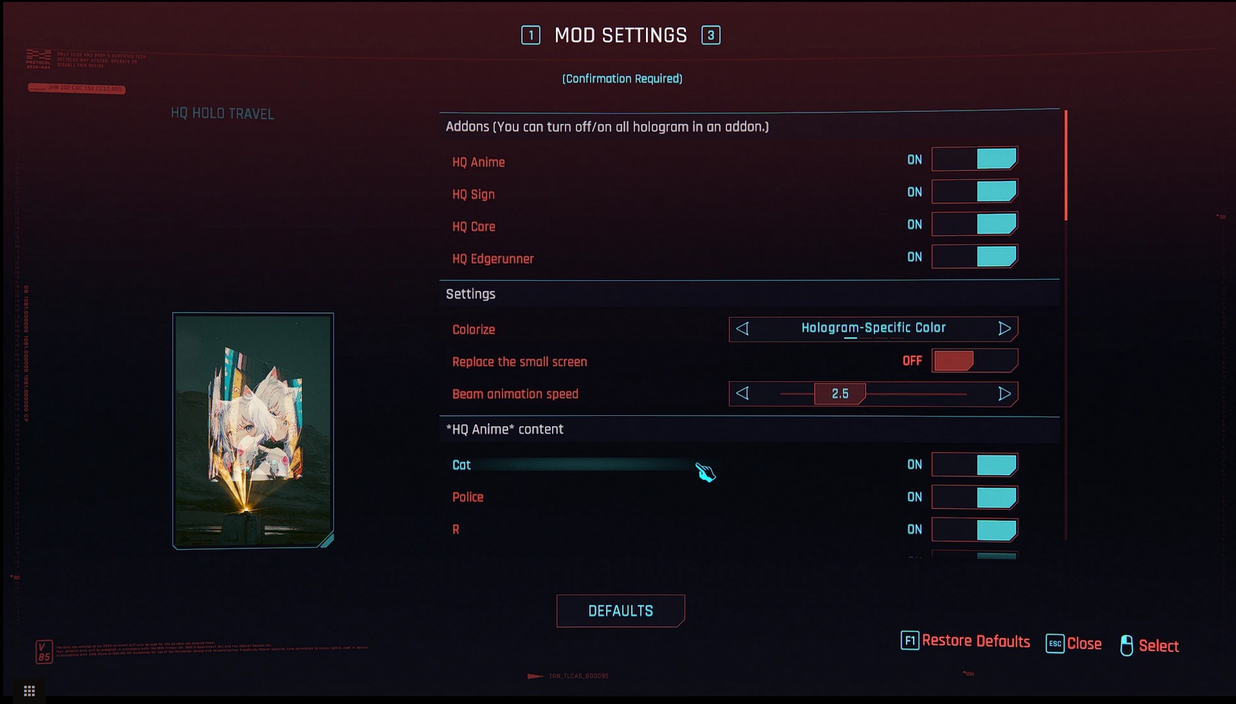Image resolution: width=1236 pixels, height=704 pixels.
Task: Click the previous tab key icon labeled 1
Action: [x=531, y=35]
